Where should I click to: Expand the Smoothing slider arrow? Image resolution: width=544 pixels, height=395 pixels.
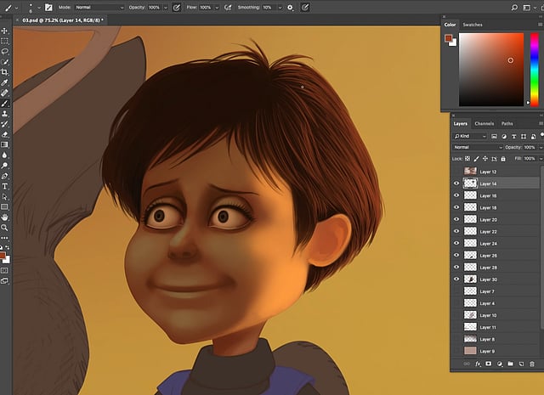click(280, 8)
